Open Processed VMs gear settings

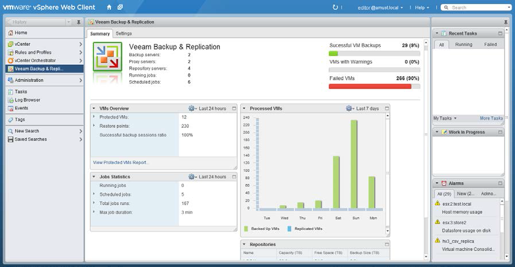(350, 108)
